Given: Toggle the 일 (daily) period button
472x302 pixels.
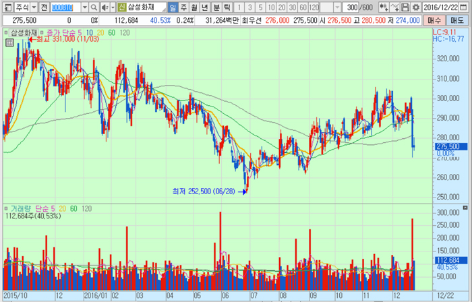Looking at the screenshot, I should click(173, 7).
